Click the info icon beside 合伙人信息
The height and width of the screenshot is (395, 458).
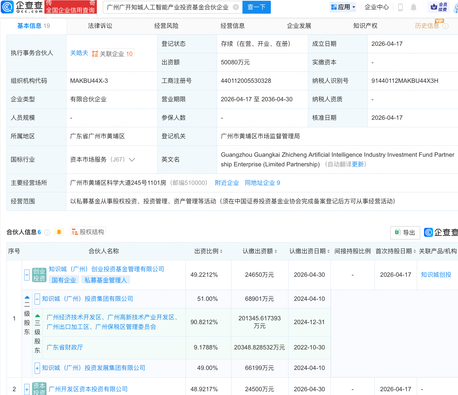pyautogui.click(x=47, y=232)
